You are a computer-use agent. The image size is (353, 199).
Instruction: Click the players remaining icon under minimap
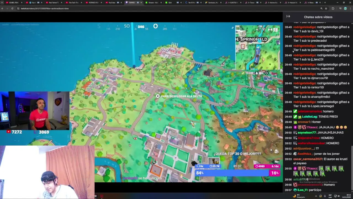click(x=257, y=73)
